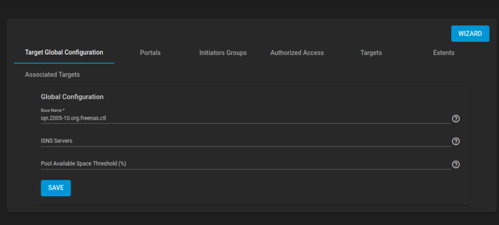Select the Target Global Configuration tab
Image resolution: width=499 pixels, height=225 pixels.
(x=64, y=53)
